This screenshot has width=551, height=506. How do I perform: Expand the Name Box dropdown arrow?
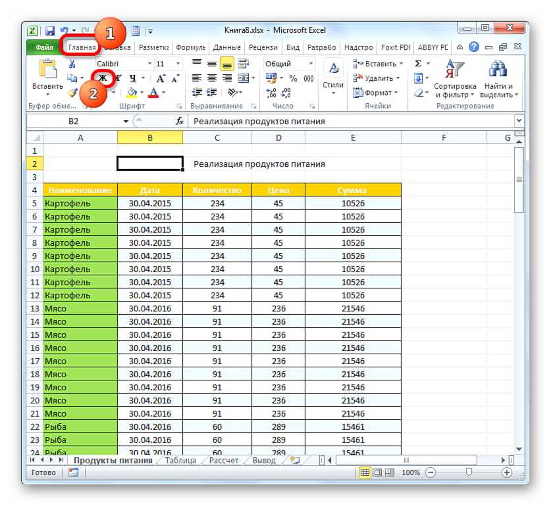126,122
